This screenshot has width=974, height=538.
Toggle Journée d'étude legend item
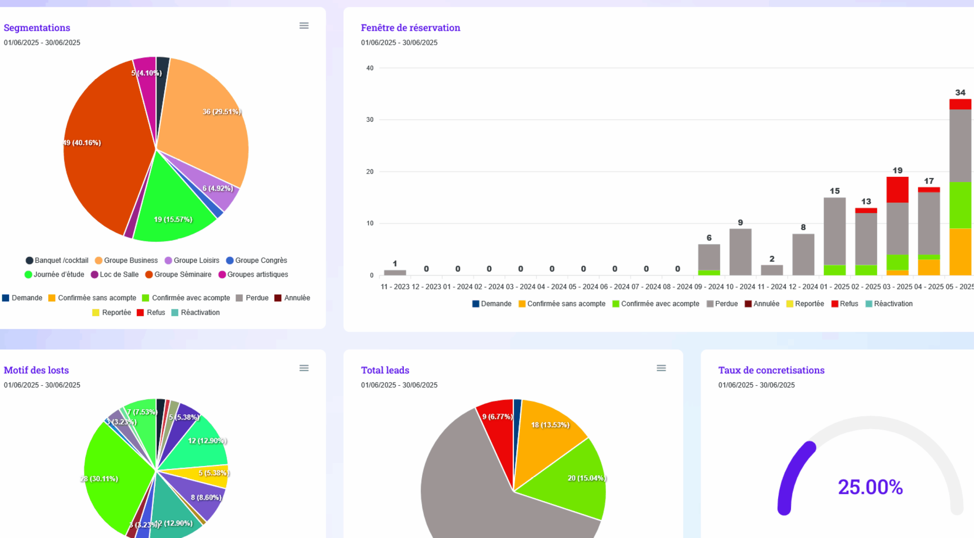pos(54,275)
